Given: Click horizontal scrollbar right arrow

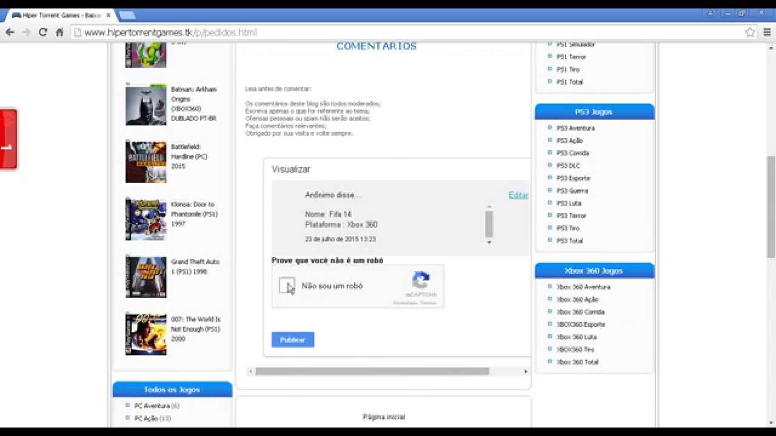Looking at the screenshot, I should 526,371.
